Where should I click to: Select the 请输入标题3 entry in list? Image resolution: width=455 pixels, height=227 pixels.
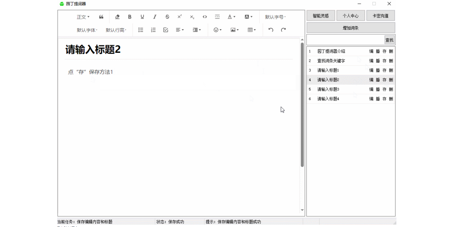328,89
